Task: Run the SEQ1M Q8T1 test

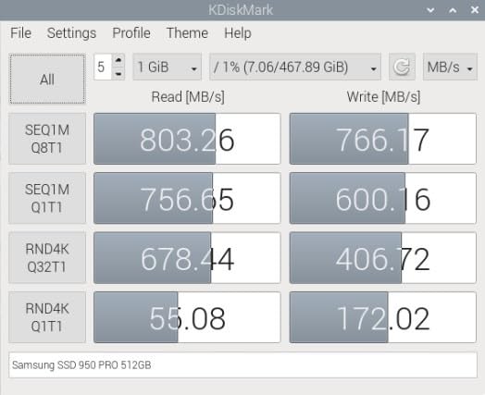Action: (47, 139)
